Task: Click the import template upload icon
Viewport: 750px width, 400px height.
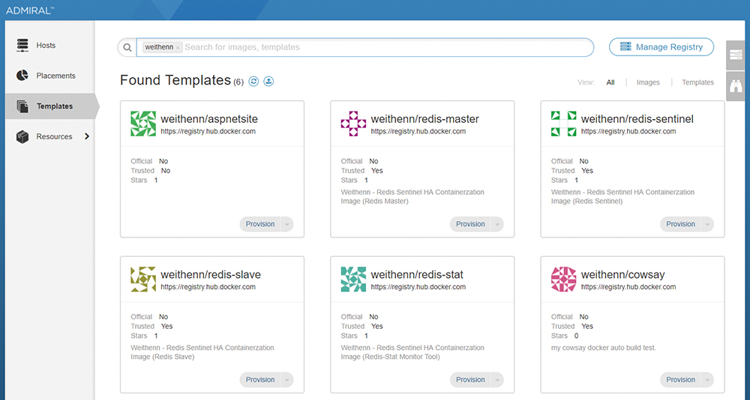Action: 268,81
